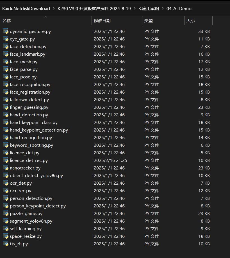
Task: Open the chevron before 04-AI-Demo breadcrumb
Action: (163, 9)
